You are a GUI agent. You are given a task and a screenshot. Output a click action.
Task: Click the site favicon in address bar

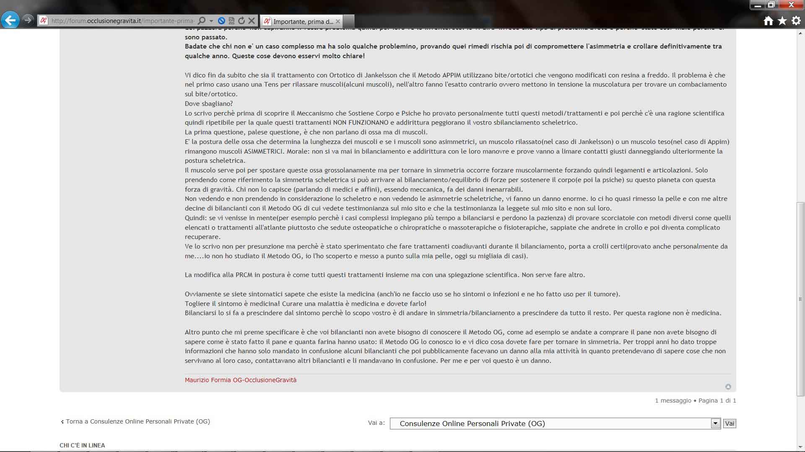(44, 21)
